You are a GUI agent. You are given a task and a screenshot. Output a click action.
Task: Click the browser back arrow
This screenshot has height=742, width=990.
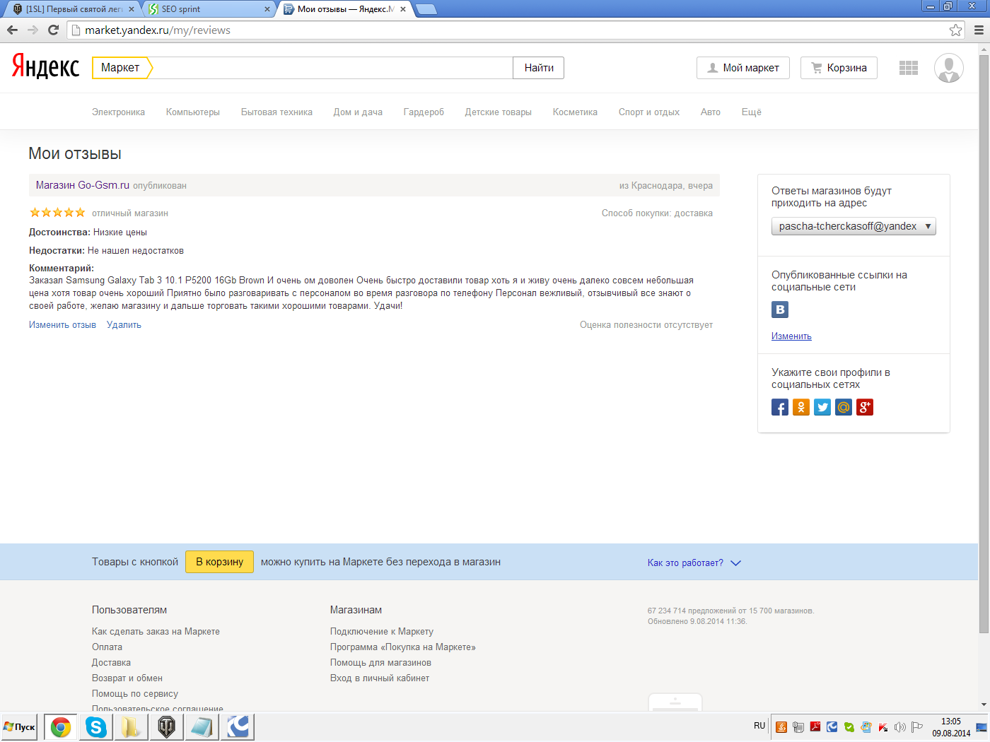coord(12,30)
